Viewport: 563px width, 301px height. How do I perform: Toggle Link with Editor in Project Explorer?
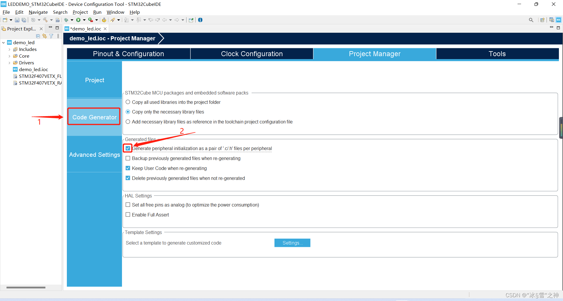pyautogui.click(x=45, y=36)
